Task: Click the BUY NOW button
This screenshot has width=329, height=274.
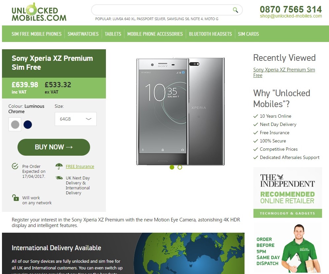Action: pos(54,147)
